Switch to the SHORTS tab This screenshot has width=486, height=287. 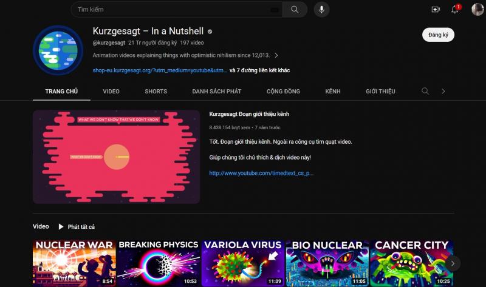(156, 92)
